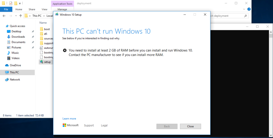Select Desktop in navigation pane

[16, 31]
